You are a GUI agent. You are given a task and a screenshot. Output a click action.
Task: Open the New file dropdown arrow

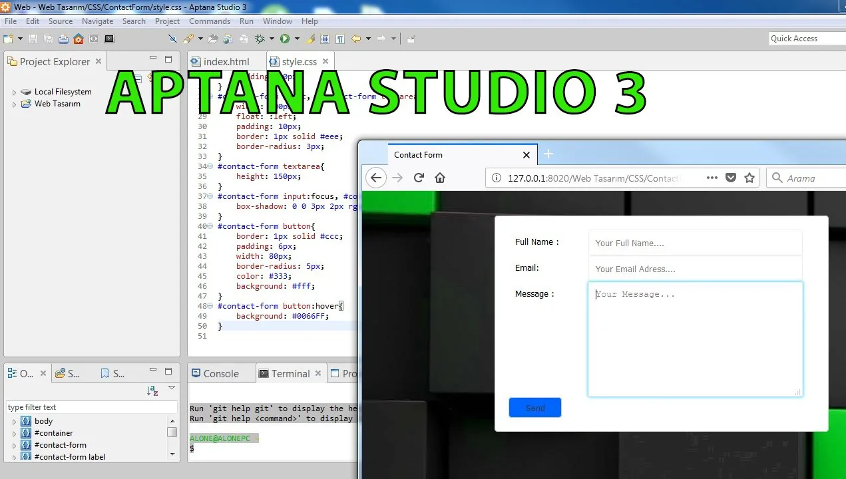point(20,39)
